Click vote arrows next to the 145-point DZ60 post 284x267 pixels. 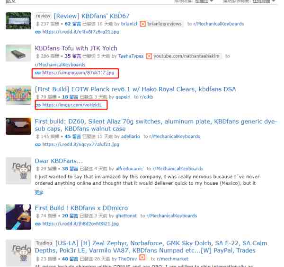click(37, 137)
